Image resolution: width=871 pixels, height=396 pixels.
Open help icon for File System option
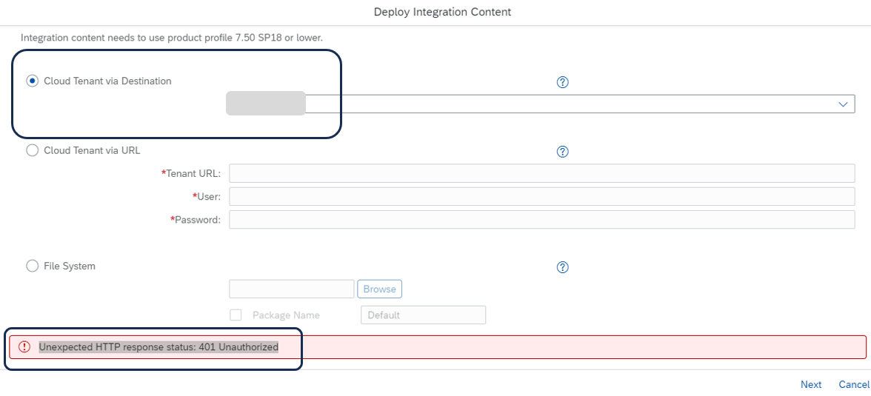[x=562, y=267]
